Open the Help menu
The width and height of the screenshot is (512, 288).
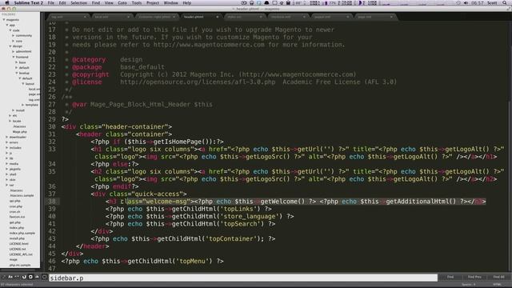[186, 2]
